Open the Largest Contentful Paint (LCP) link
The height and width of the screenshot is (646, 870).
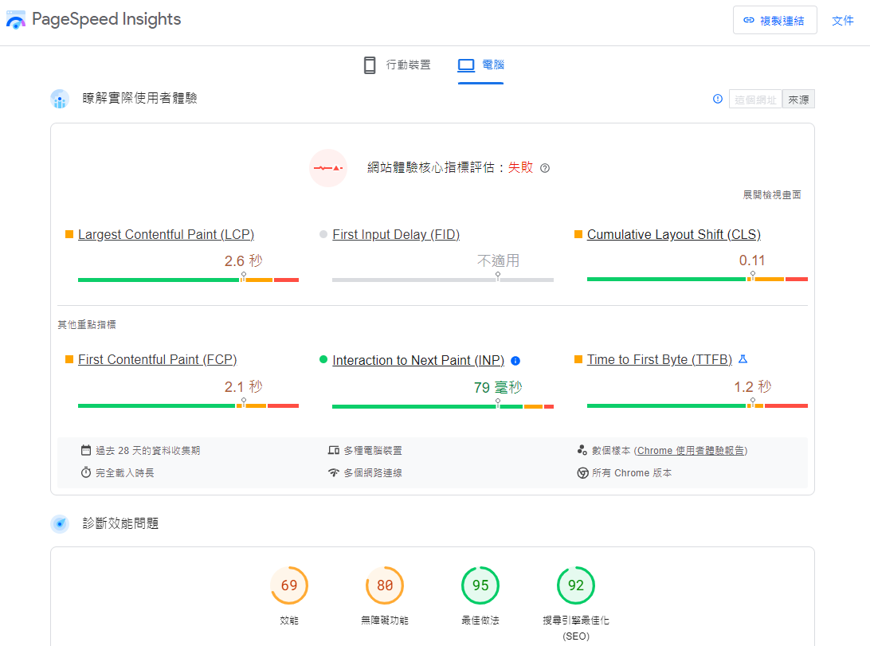166,234
